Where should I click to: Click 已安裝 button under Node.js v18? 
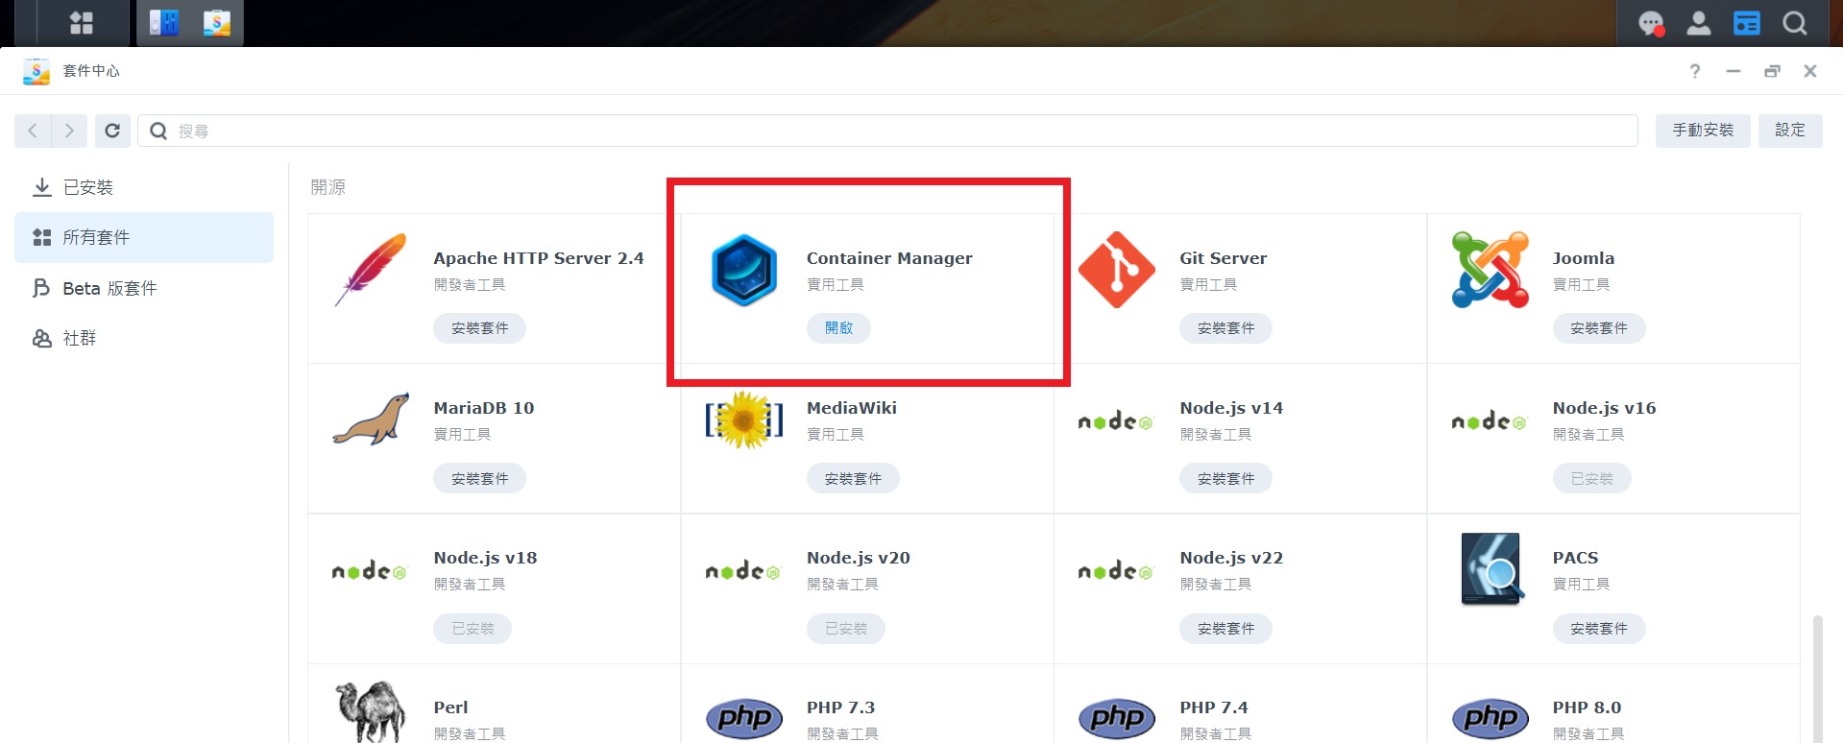473,629
